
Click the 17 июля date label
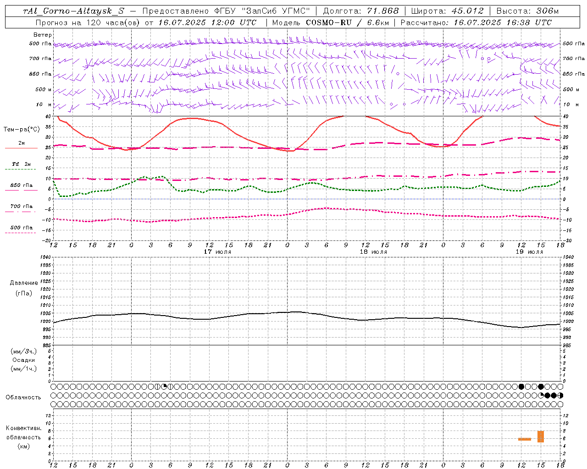(217, 251)
